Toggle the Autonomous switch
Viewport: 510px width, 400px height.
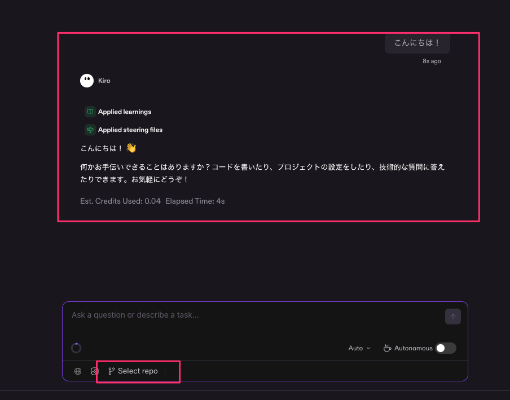pos(446,348)
